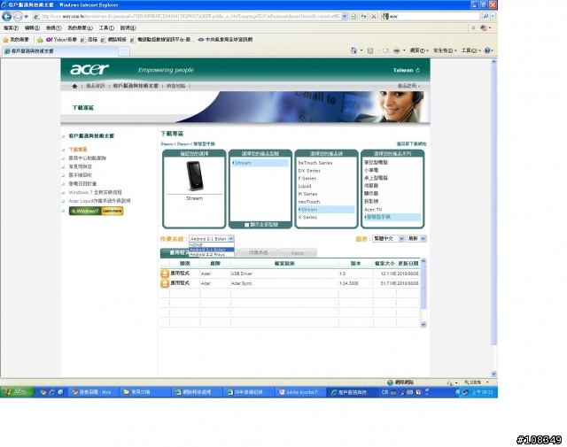Screen dimensions: 567x447
Task: Click the Acer logo
Action: coord(89,69)
